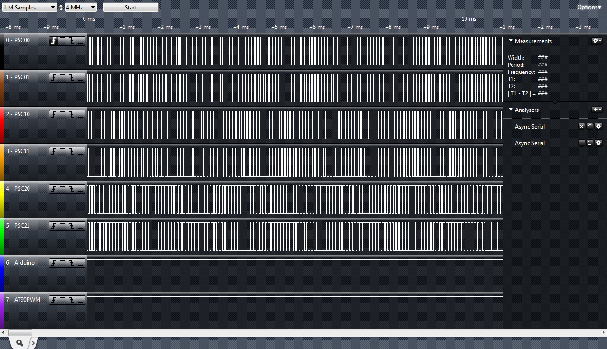The height and width of the screenshot is (349, 607).
Task: Click the '10 ms' timeline marker
Action: click(469, 19)
